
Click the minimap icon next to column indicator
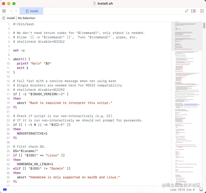202,189
